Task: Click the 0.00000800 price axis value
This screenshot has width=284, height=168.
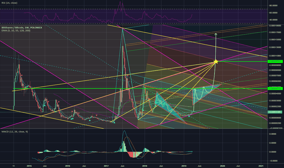Action: 275,118
